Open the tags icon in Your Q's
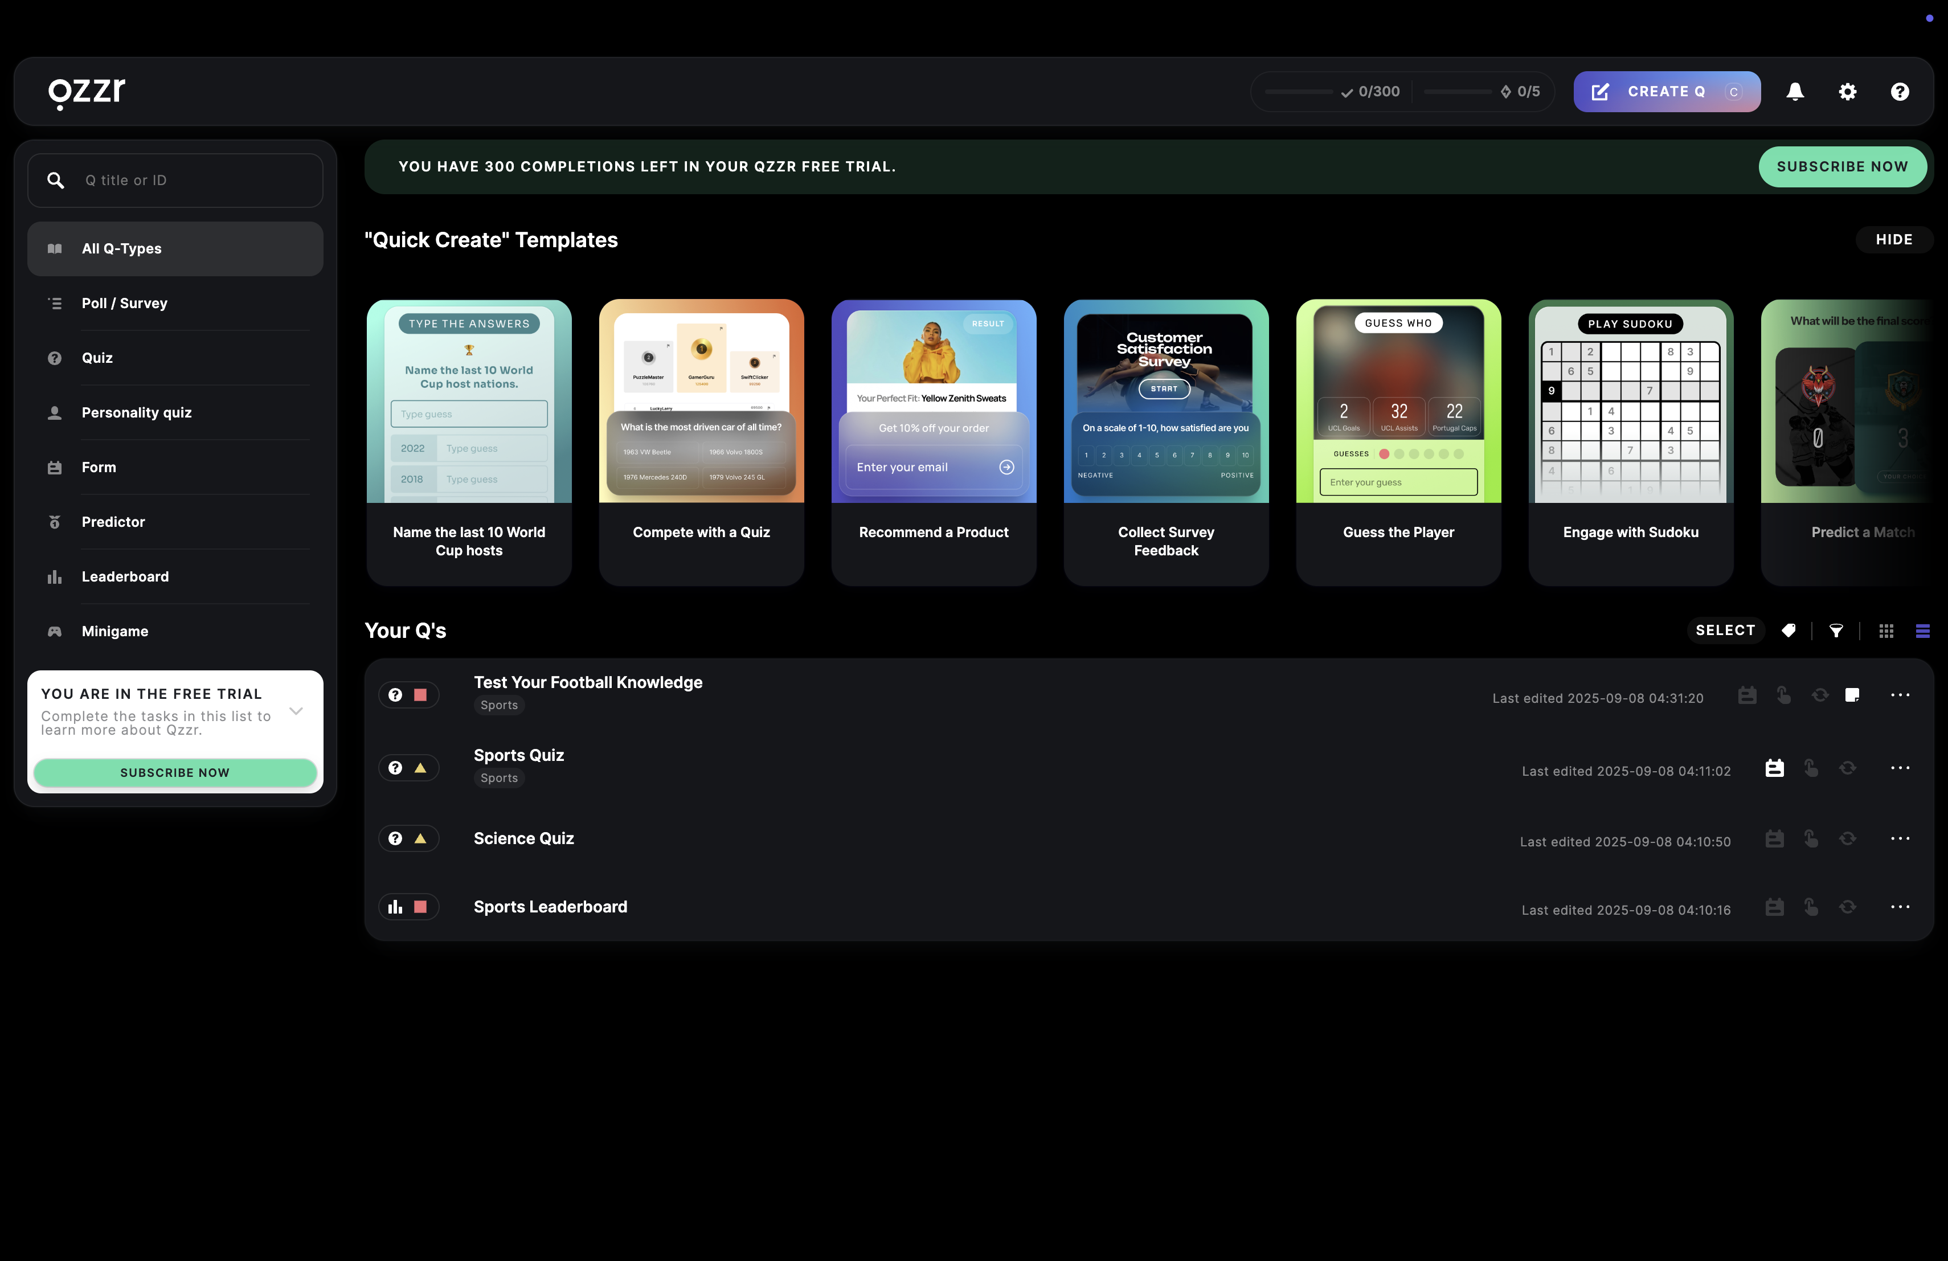This screenshot has width=1948, height=1261. [1789, 630]
